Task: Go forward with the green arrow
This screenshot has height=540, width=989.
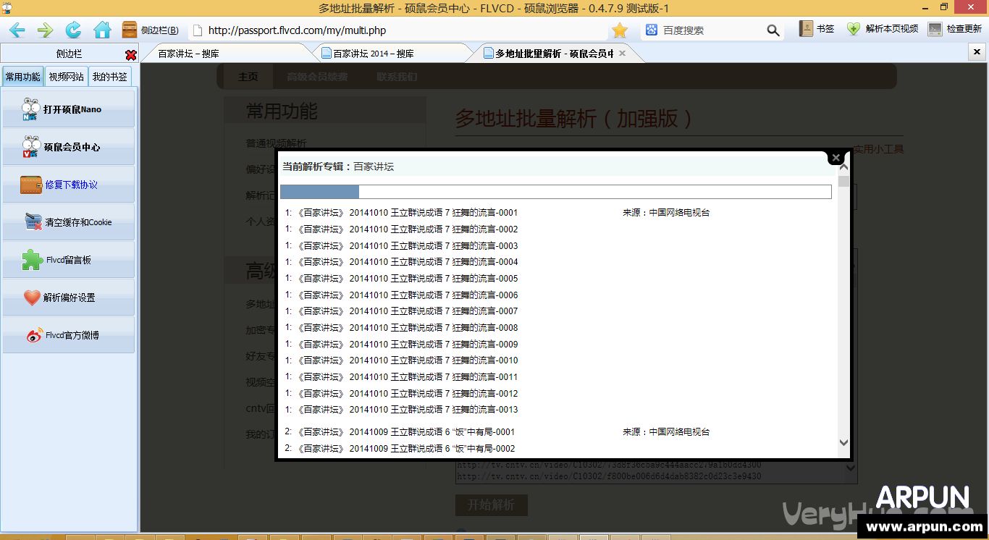Action: [x=45, y=30]
